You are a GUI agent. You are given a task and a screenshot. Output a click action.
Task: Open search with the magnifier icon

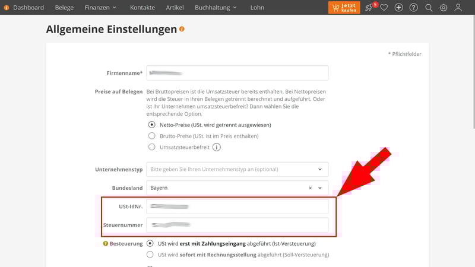pos(429,8)
